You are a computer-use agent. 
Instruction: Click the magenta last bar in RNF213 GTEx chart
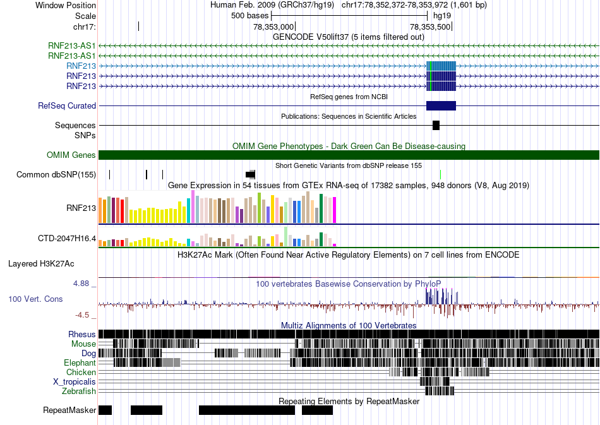[335, 210]
